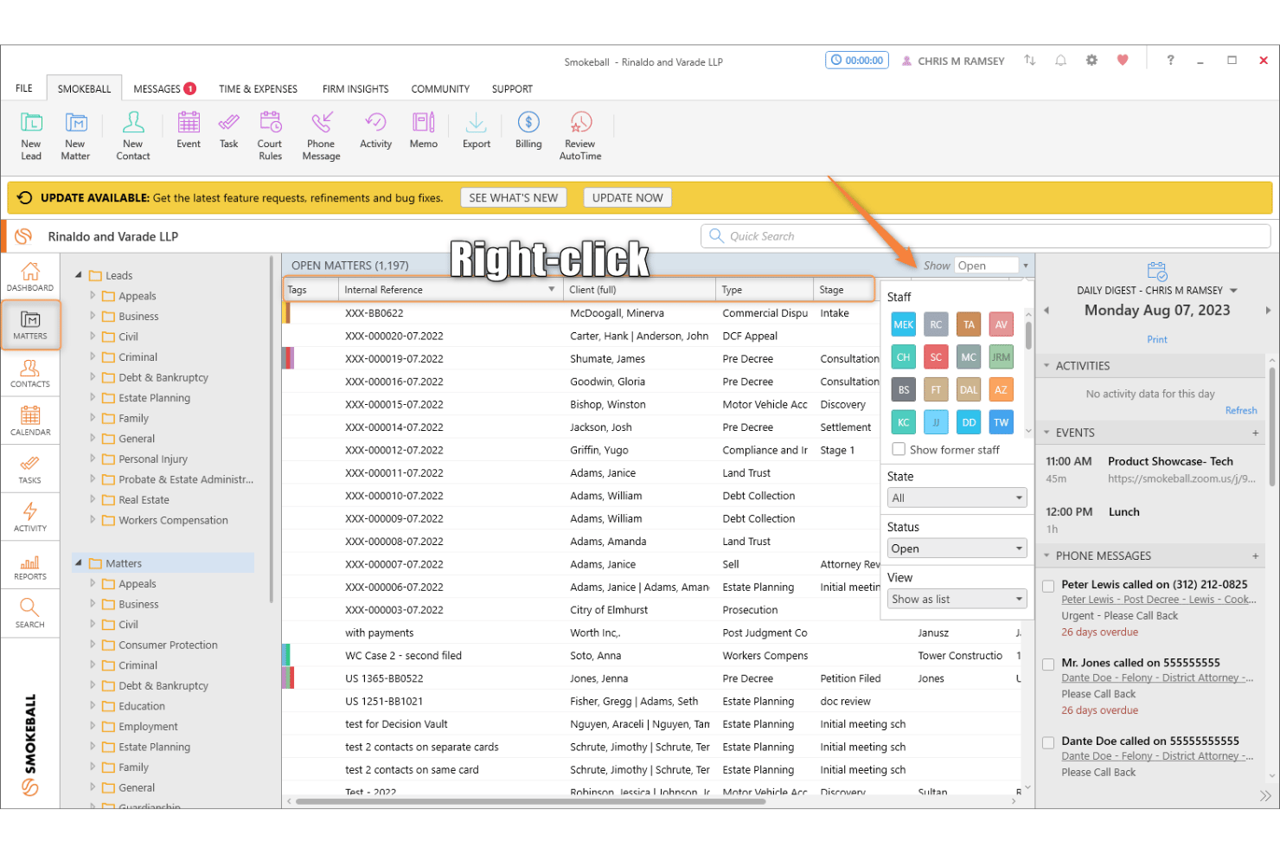The width and height of the screenshot is (1280, 854).
Task: Check off the Dante Doe phone message
Action: tap(1048, 742)
